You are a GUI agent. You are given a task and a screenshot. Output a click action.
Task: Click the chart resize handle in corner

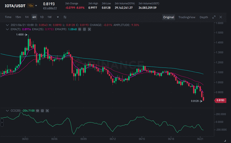tap(225, 141)
